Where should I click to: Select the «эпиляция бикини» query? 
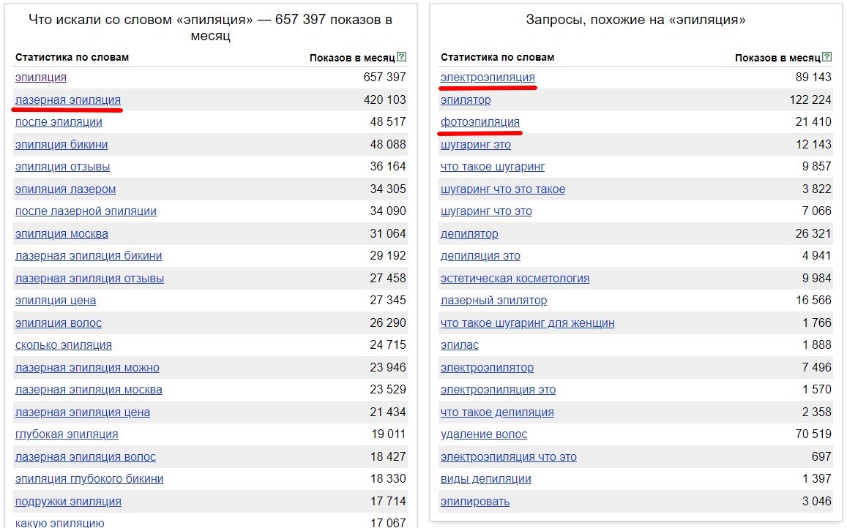61,144
